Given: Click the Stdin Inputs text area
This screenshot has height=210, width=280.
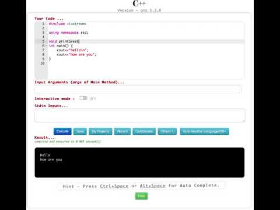Looking at the screenshot, I should point(140,116).
